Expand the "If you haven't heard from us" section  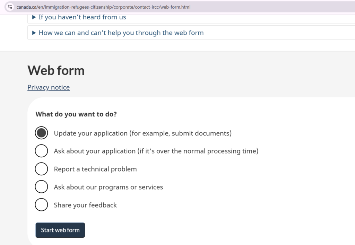click(82, 17)
